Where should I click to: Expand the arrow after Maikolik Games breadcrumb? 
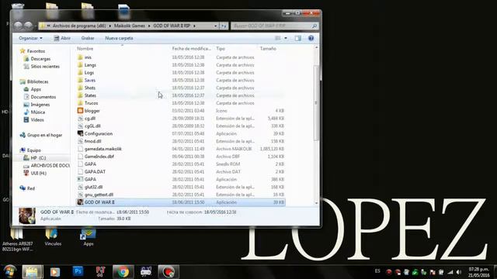point(150,26)
